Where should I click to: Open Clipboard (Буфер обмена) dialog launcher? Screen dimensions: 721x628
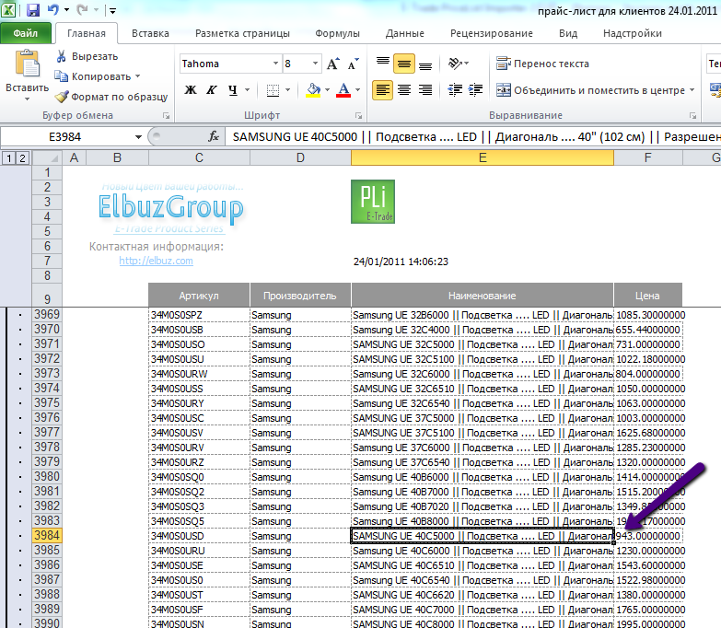point(166,116)
